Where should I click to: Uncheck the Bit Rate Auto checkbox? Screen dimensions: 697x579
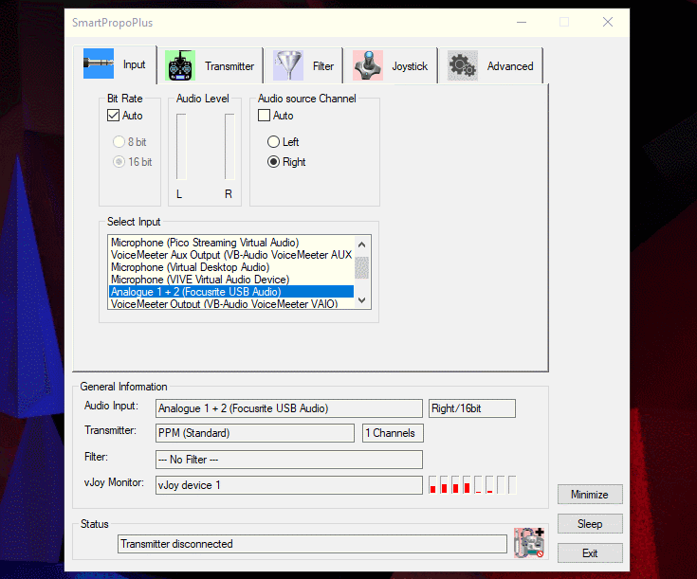(x=114, y=116)
